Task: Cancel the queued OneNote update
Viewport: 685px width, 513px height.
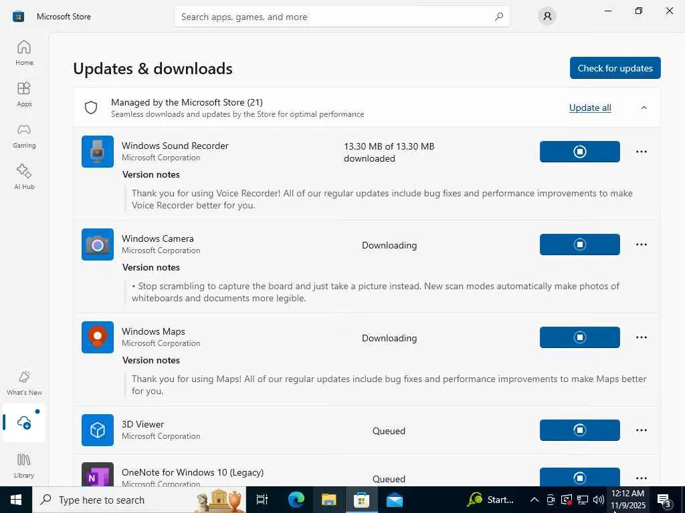Action: point(580,477)
